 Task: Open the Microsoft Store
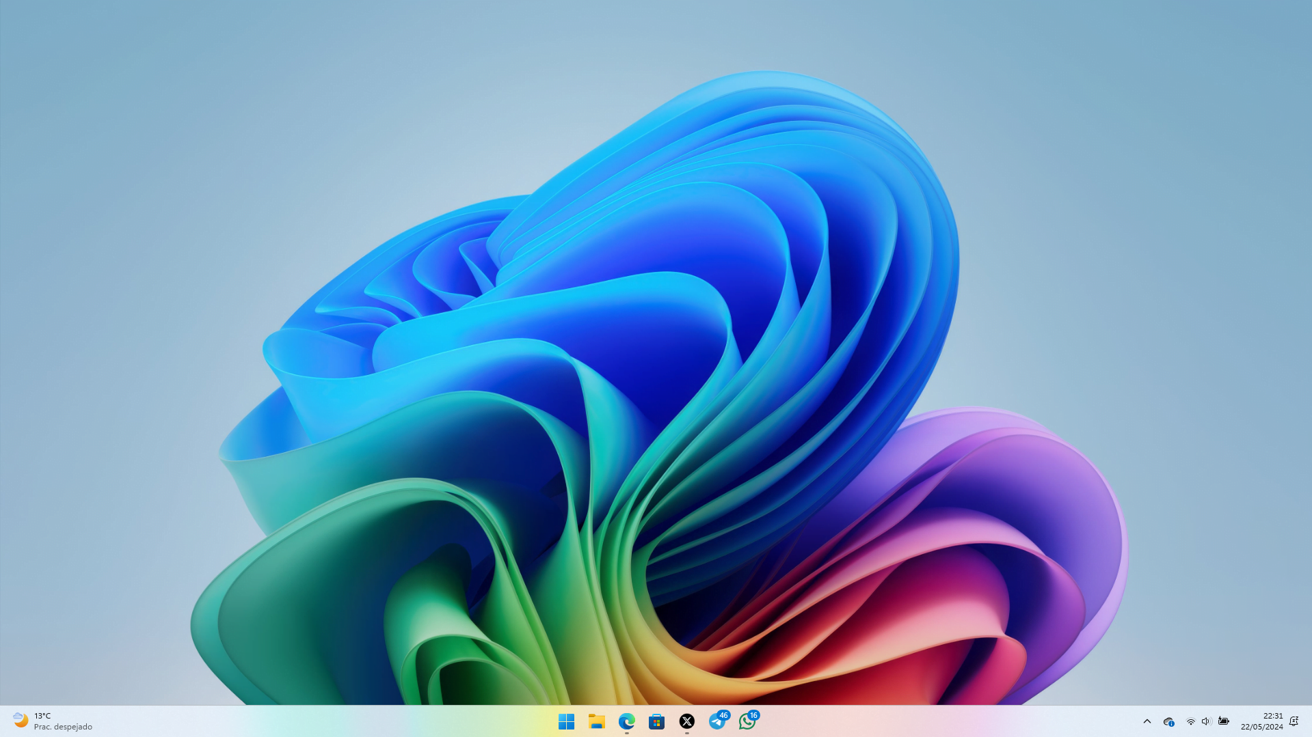(x=656, y=721)
